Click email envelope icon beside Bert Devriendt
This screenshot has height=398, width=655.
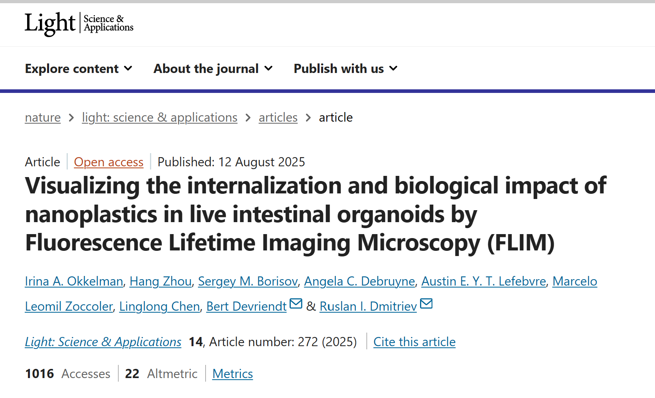pyautogui.click(x=296, y=304)
